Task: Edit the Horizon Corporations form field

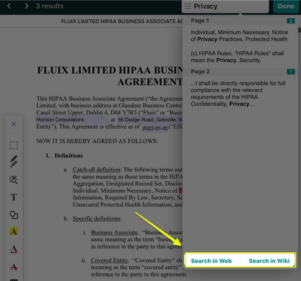Action: [72, 120]
